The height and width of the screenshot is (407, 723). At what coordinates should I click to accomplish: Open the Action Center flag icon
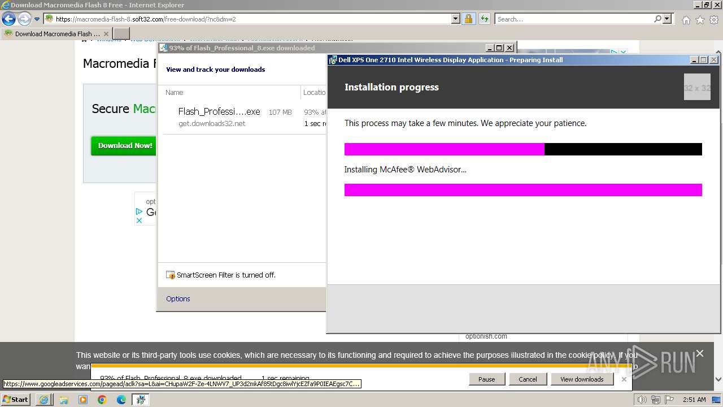670,400
